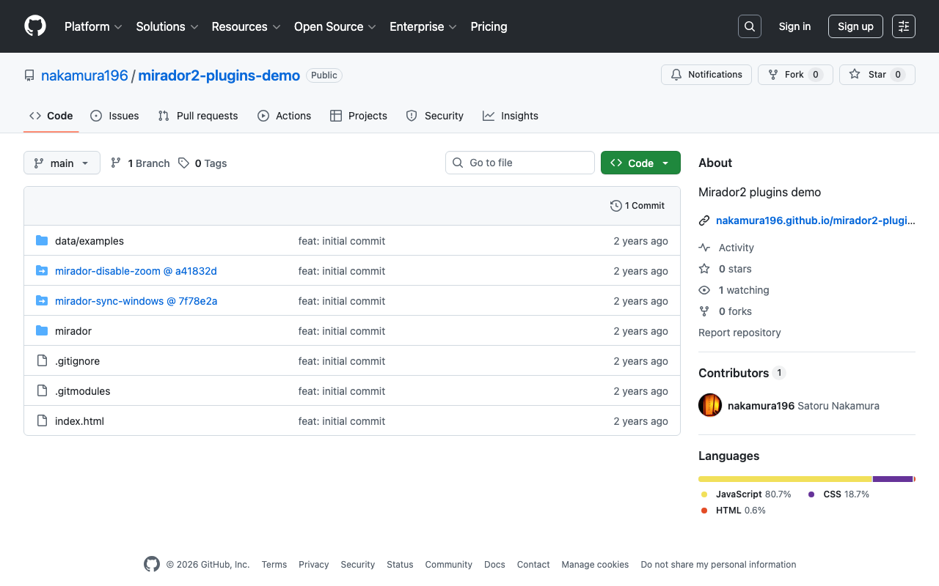This screenshot has height=586, width=939.
Task: Click the appearance settings sliders icon
Action: 903,26
